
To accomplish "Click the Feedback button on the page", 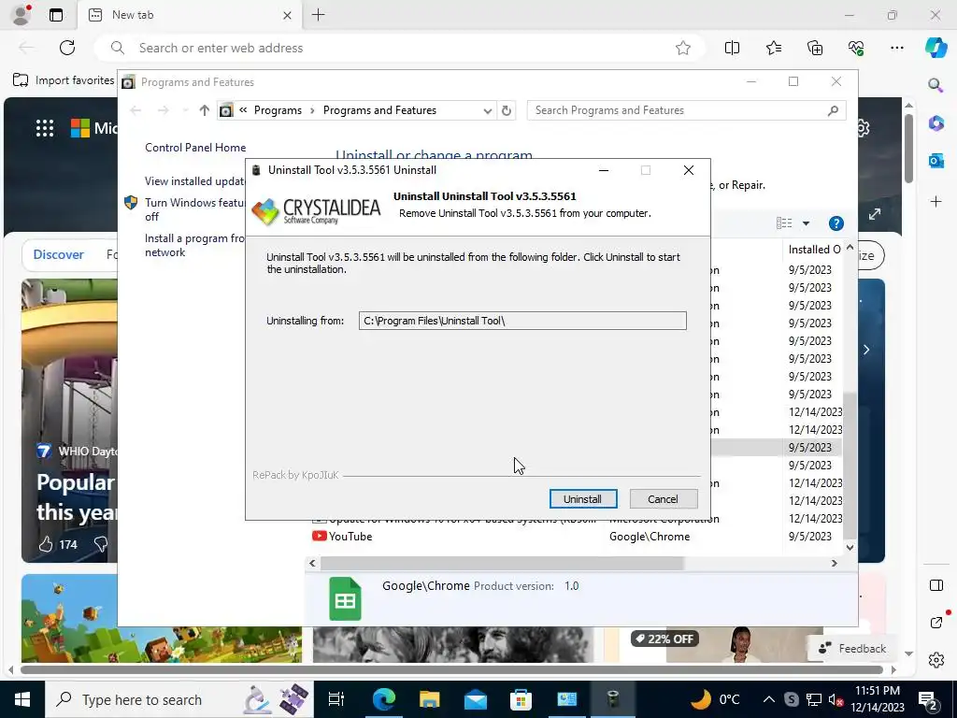I will 852,649.
